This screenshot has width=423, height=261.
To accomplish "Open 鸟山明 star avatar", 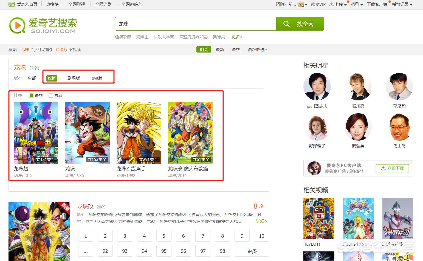I will [399, 127].
